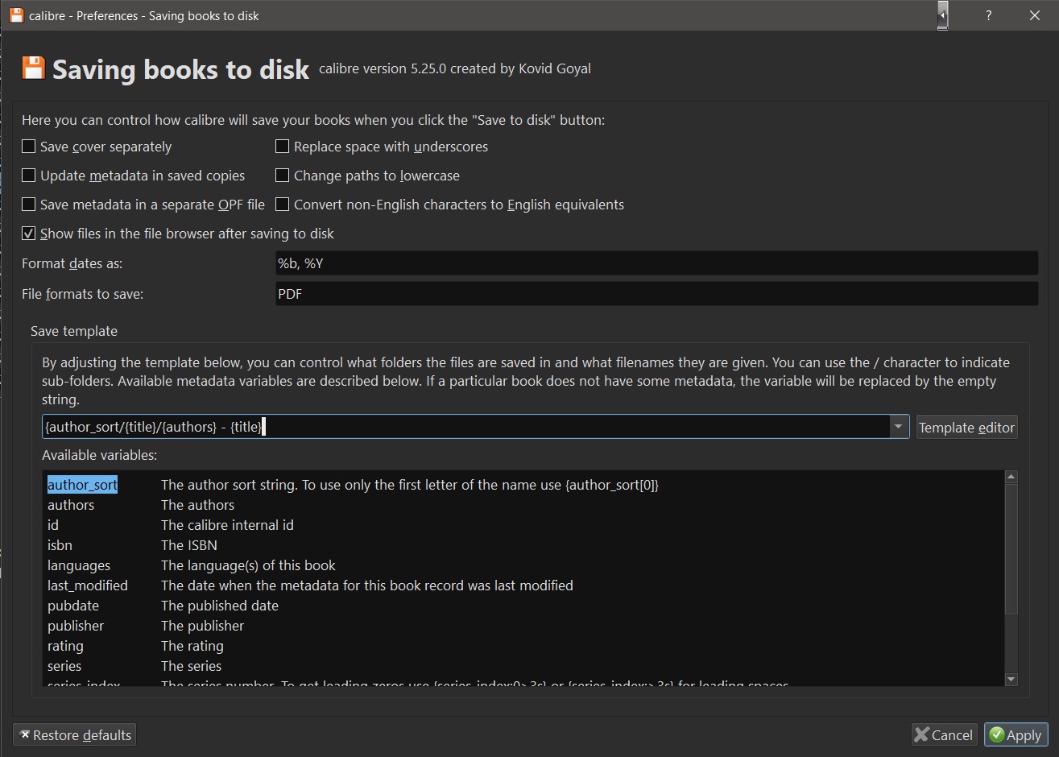
Task: Click the help question mark button
Action: (988, 15)
